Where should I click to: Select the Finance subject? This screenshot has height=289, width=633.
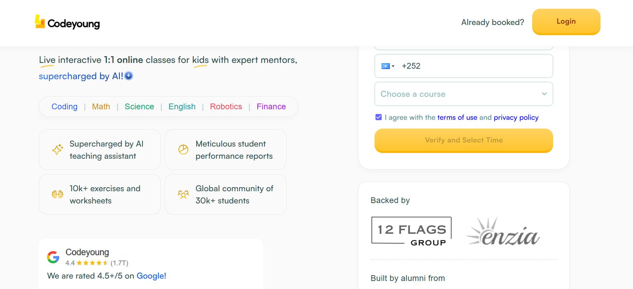point(271,106)
